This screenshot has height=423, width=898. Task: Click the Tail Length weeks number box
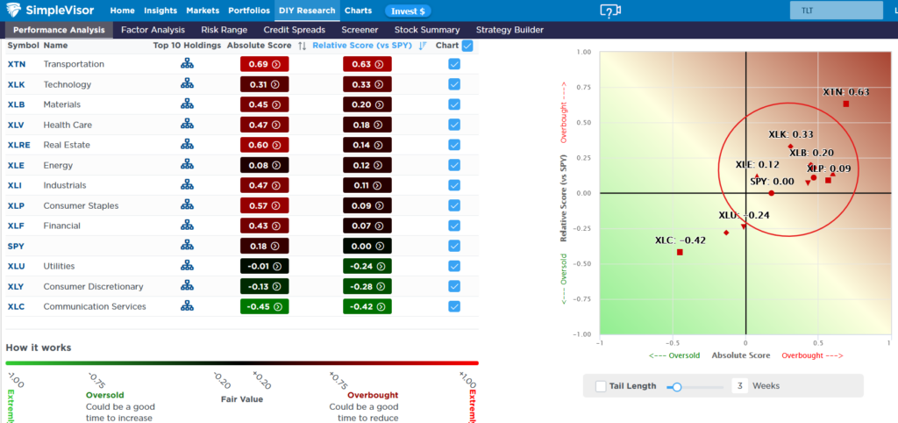tap(739, 386)
